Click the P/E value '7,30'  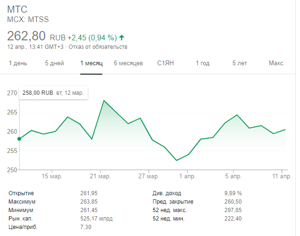(x=86, y=227)
